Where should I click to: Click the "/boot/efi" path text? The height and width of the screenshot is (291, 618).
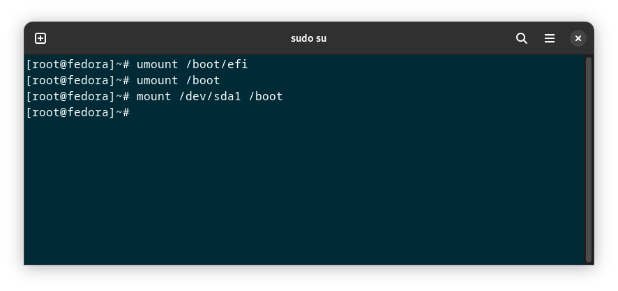click(216, 64)
